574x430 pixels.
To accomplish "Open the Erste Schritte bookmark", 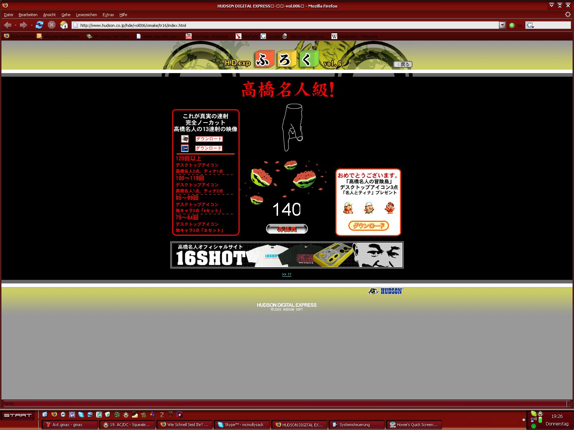I will (x=19, y=36).
